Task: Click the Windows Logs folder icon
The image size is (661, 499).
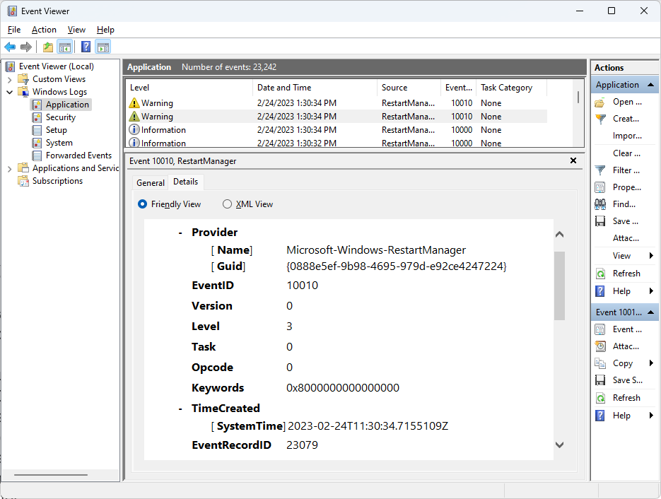Action: [x=23, y=92]
